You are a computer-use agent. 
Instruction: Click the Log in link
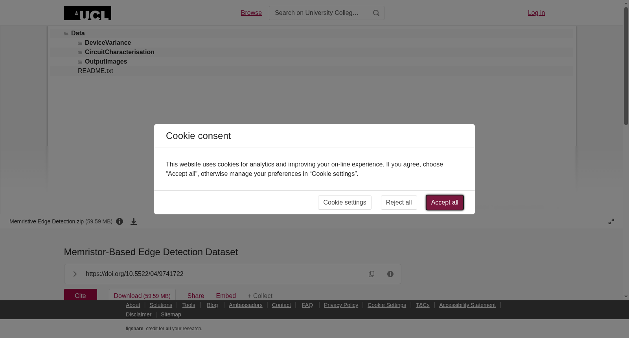tap(536, 13)
